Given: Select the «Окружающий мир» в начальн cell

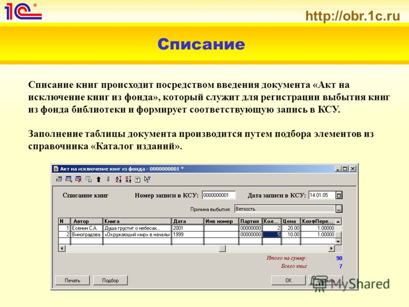Looking at the screenshot, I should coord(137,234).
